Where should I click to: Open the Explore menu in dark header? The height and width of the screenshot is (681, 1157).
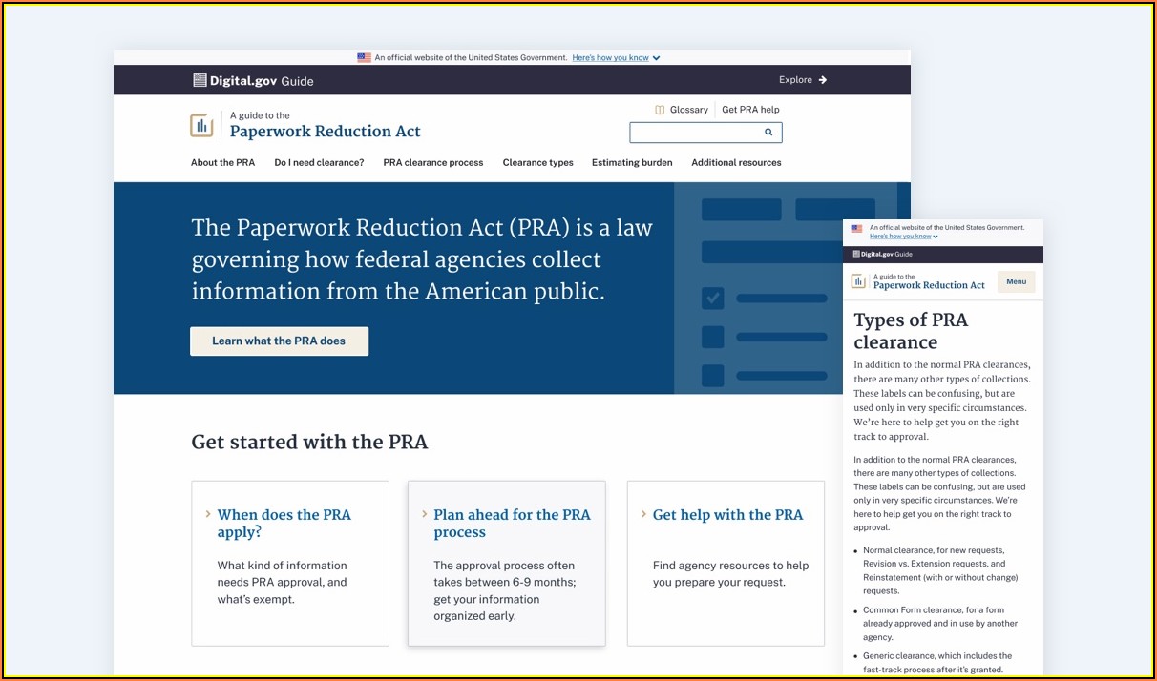[x=803, y=80]
